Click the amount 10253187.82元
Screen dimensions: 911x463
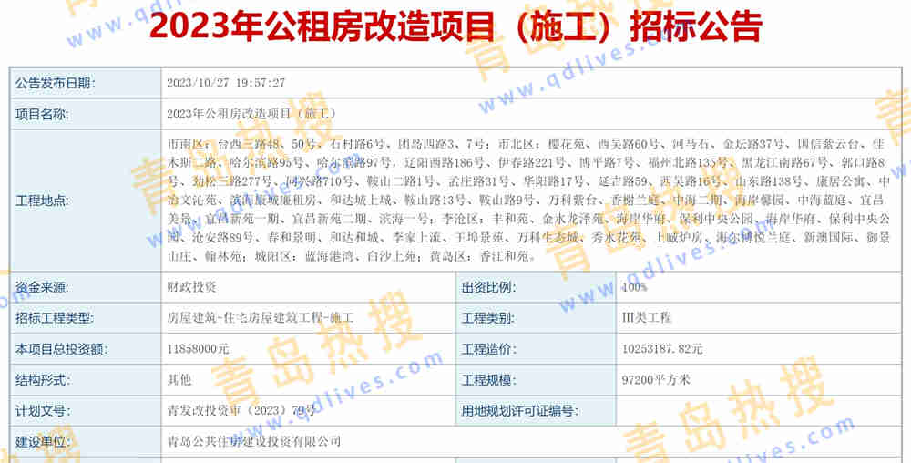click(x=662, y=349)
